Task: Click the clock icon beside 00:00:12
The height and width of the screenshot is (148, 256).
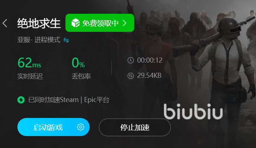Action: [131, 60]
